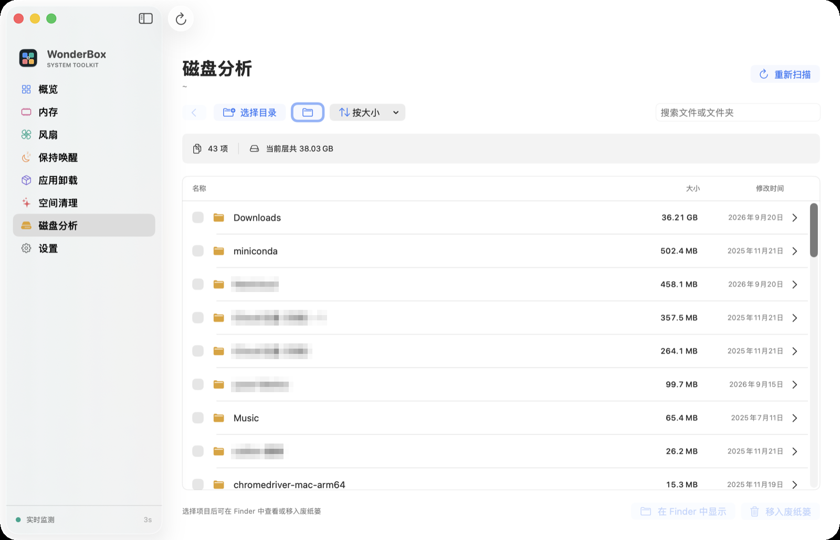Viewport: 840px width, 540px height.
Task: Open the 99.7 MB folder chevron
Action: (x=795, y=384)
